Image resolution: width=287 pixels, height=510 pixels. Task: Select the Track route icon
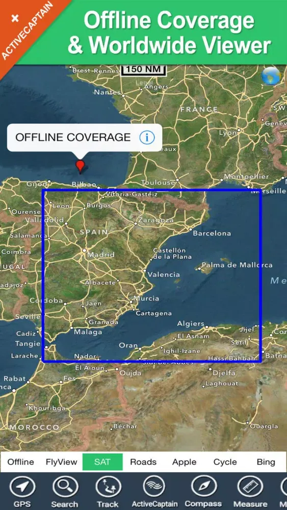click(108, 487)
